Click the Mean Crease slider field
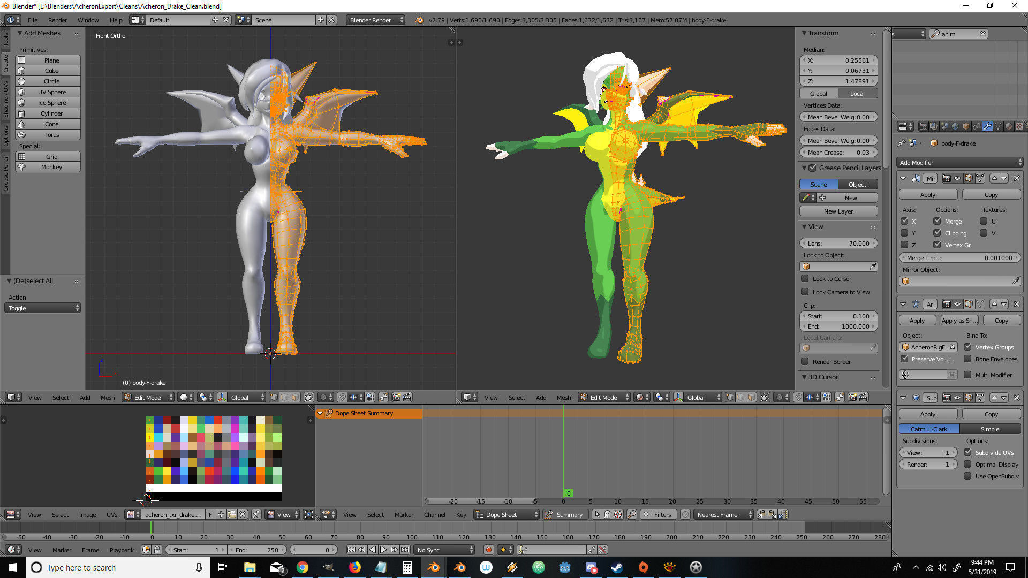 (x=838, y=152)
